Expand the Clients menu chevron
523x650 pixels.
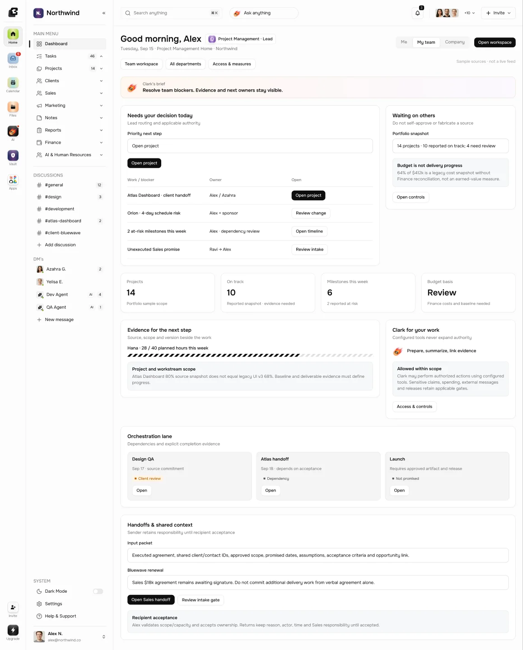click(101, 81)
